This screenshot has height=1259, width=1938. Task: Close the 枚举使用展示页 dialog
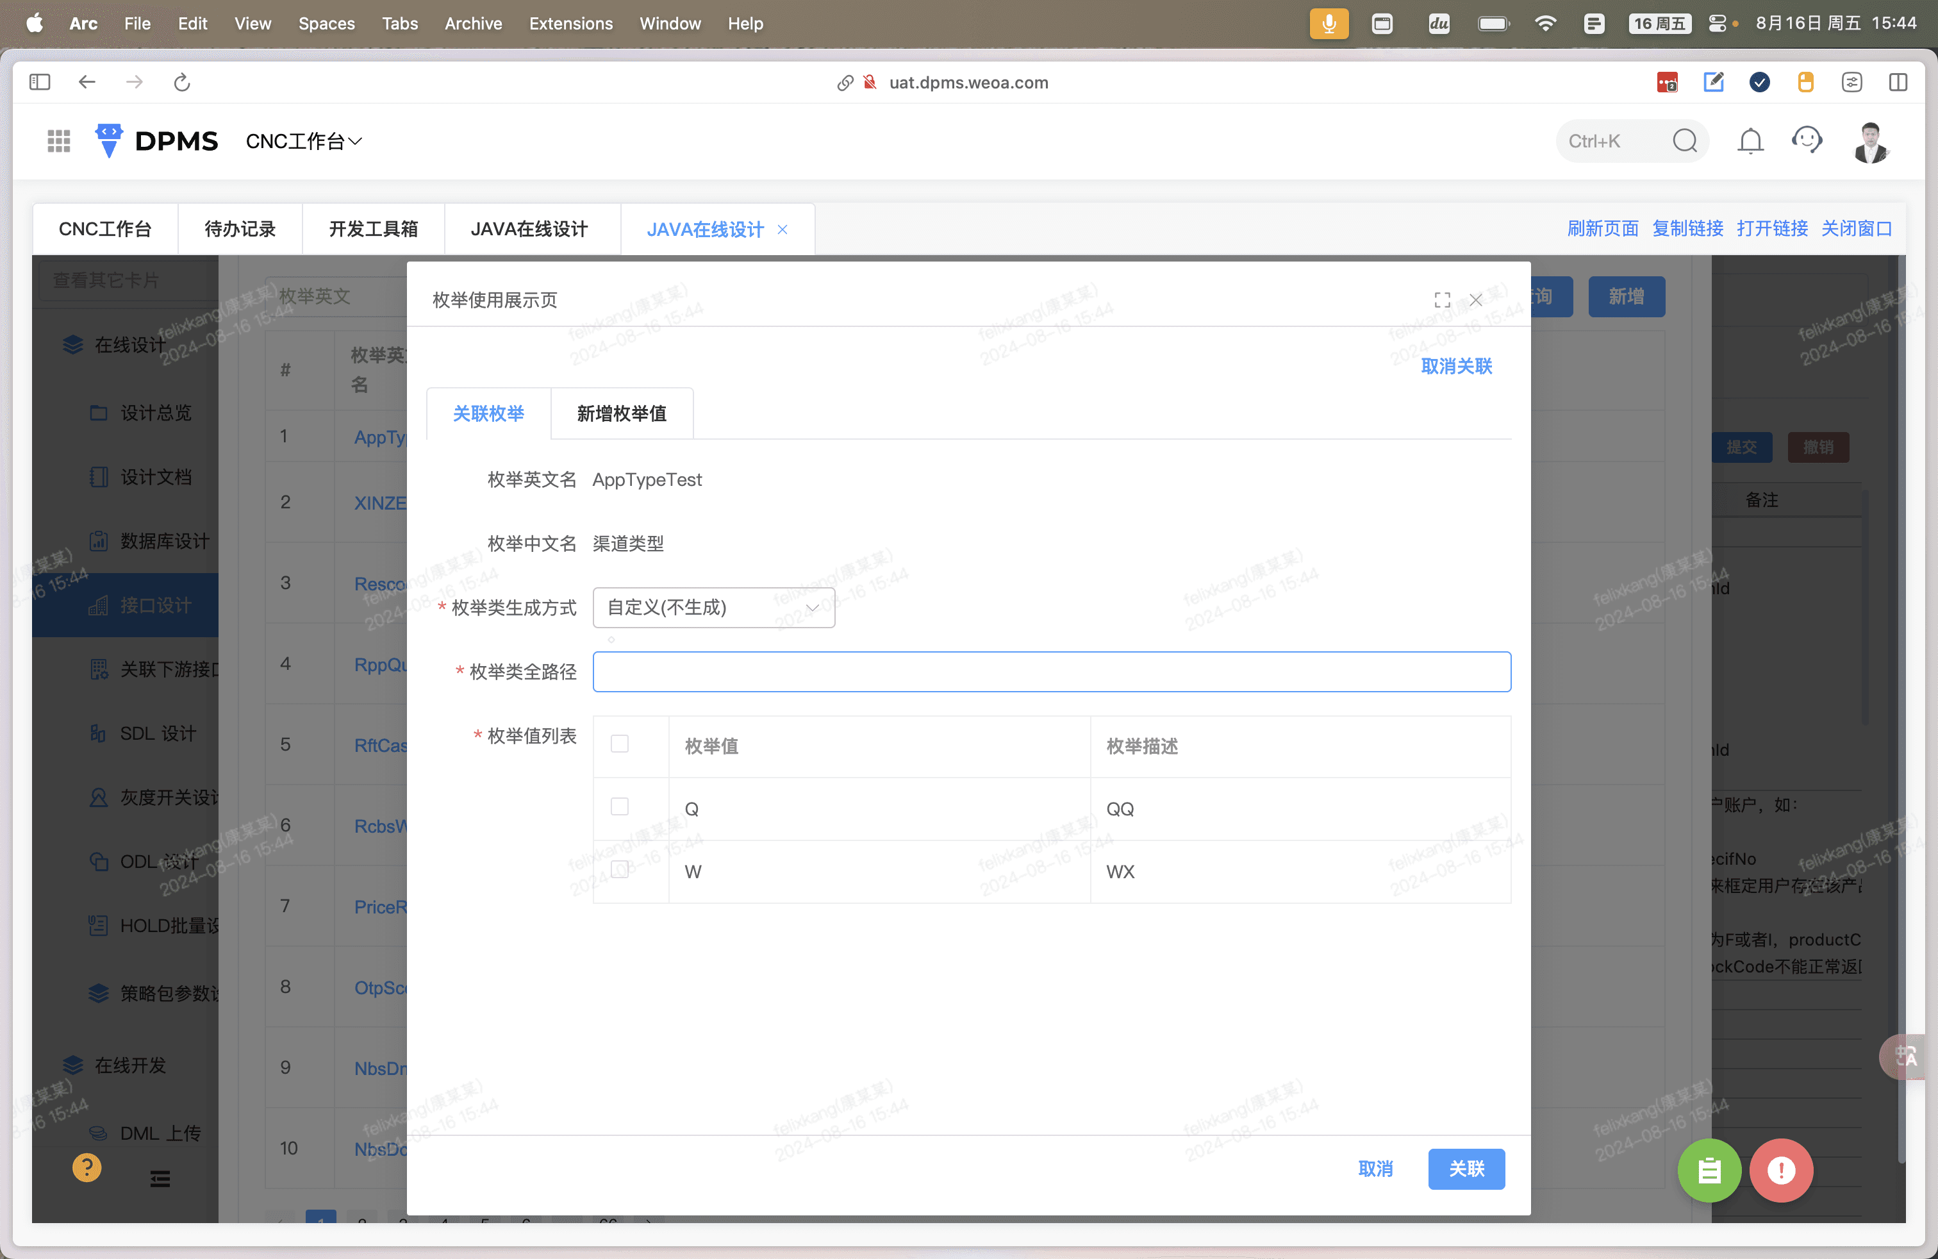1475,299
